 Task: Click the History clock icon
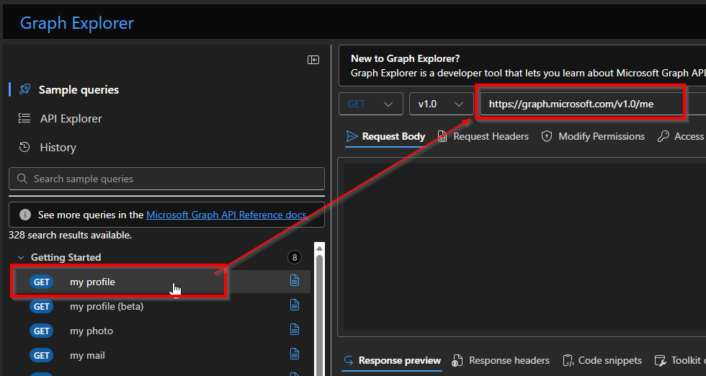24,147
